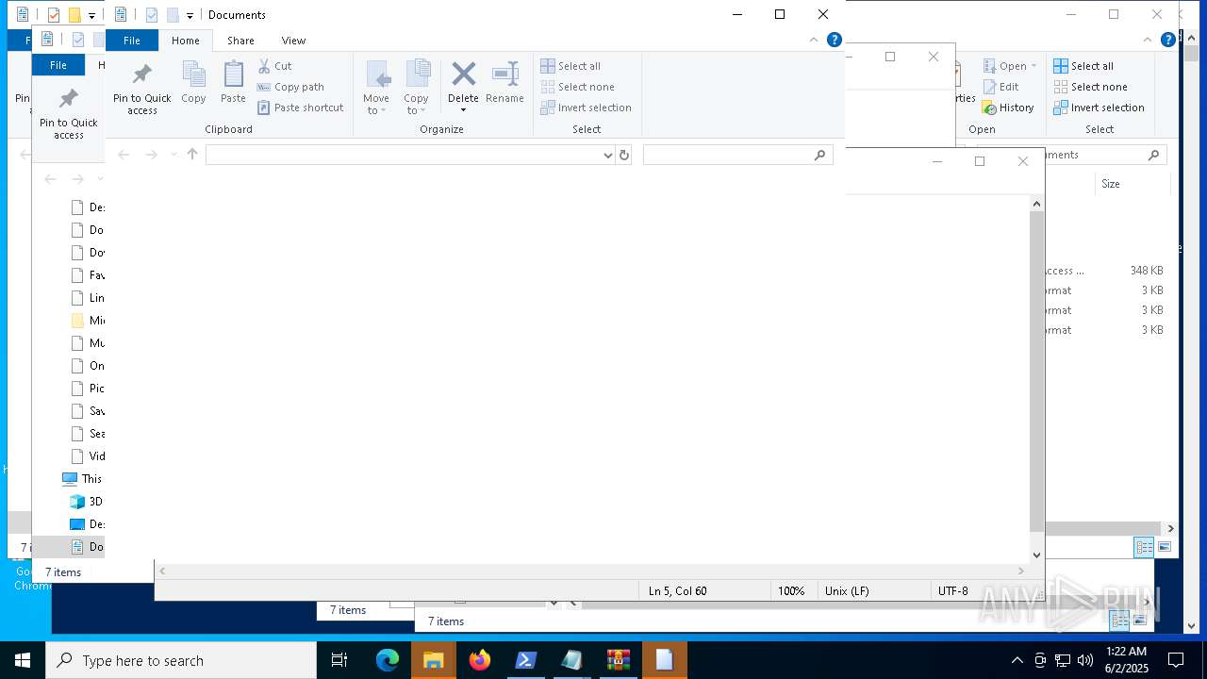The width and height of the screenshot is (1207, 679).
Task: Click the Up arrow in Documents navigation
Action: [192, 155]
